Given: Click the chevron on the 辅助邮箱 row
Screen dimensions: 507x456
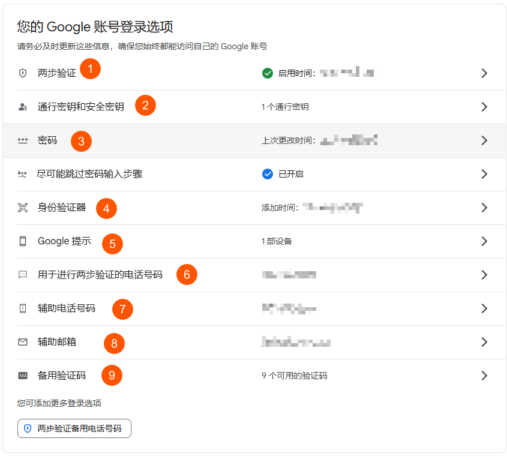Looking at the screenshot, I should point(484,342).
